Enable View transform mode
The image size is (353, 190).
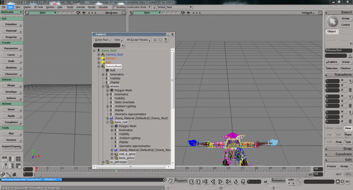coord(348,128)
